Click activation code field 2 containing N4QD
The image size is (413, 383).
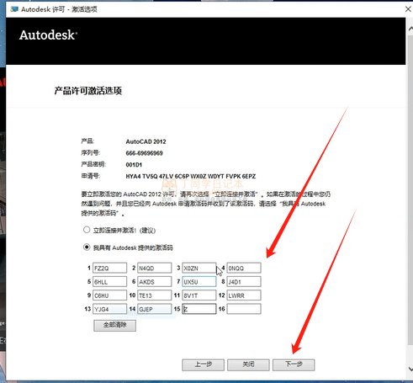(155, 268)
